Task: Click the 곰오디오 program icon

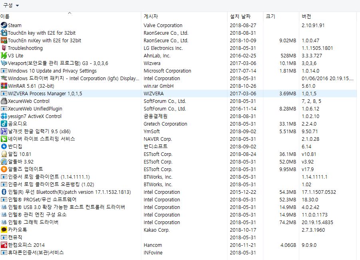Action: pos(4,124)
